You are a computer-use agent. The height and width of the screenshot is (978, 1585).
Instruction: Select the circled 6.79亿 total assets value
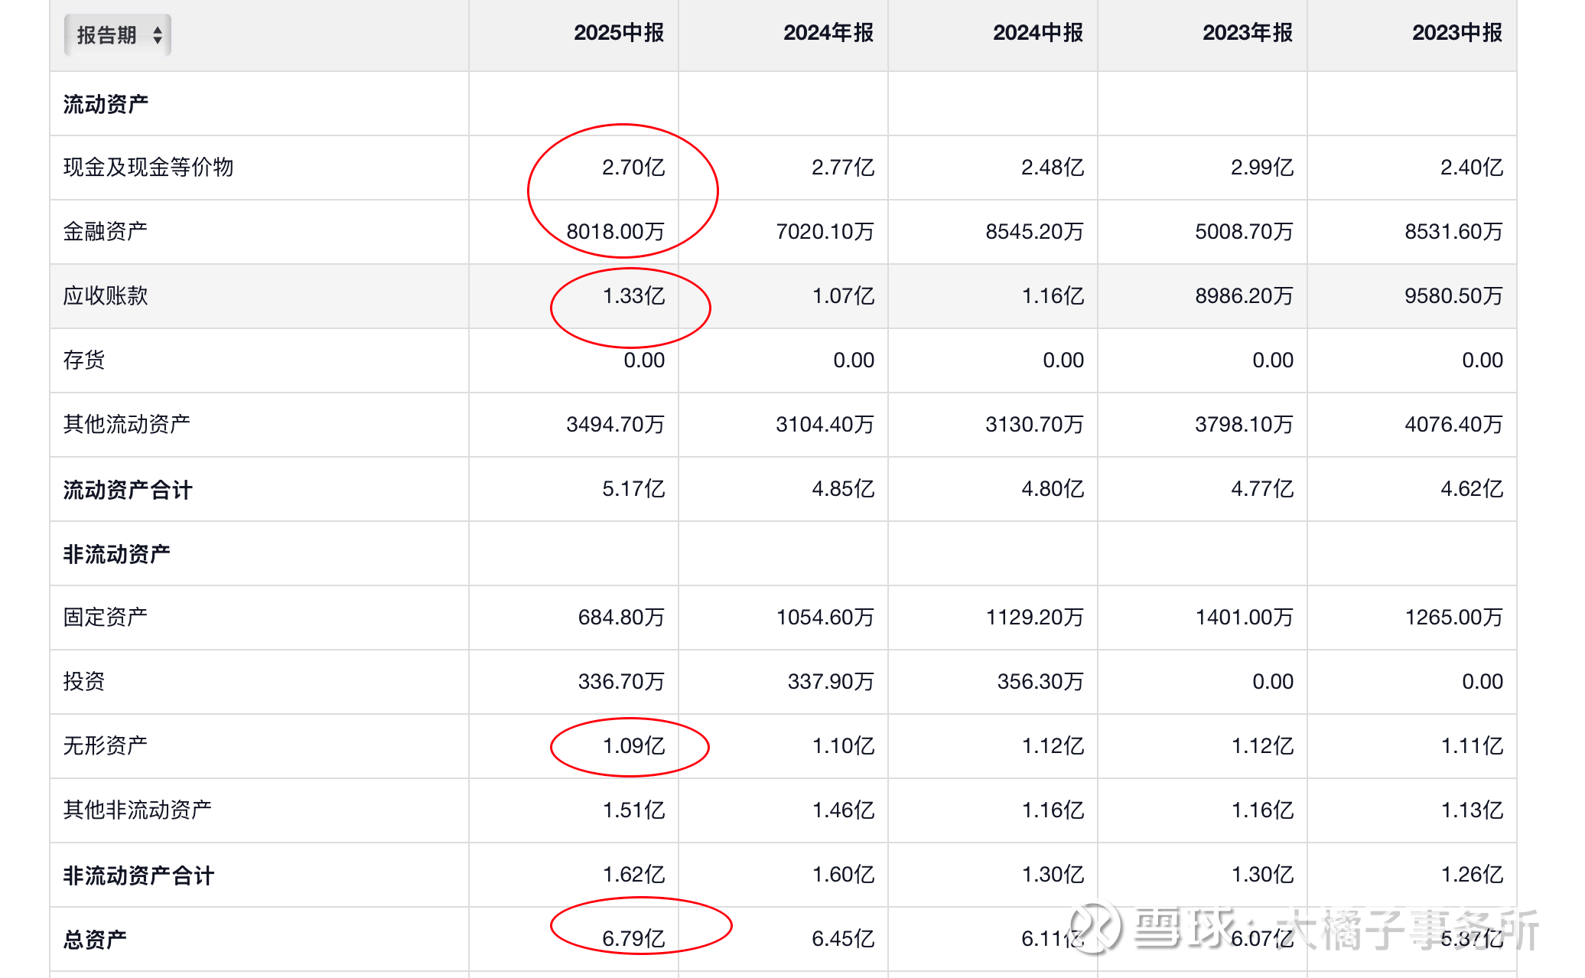point(633,938)
